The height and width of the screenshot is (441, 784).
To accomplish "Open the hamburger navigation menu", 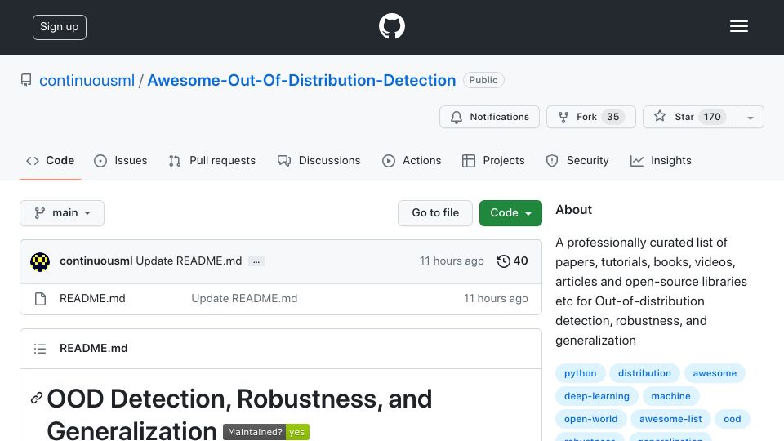I will click(738, 26).
